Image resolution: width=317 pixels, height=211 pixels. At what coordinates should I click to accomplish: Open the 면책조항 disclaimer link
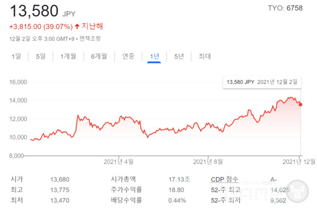pyautogui.click(x=90, y=39)
